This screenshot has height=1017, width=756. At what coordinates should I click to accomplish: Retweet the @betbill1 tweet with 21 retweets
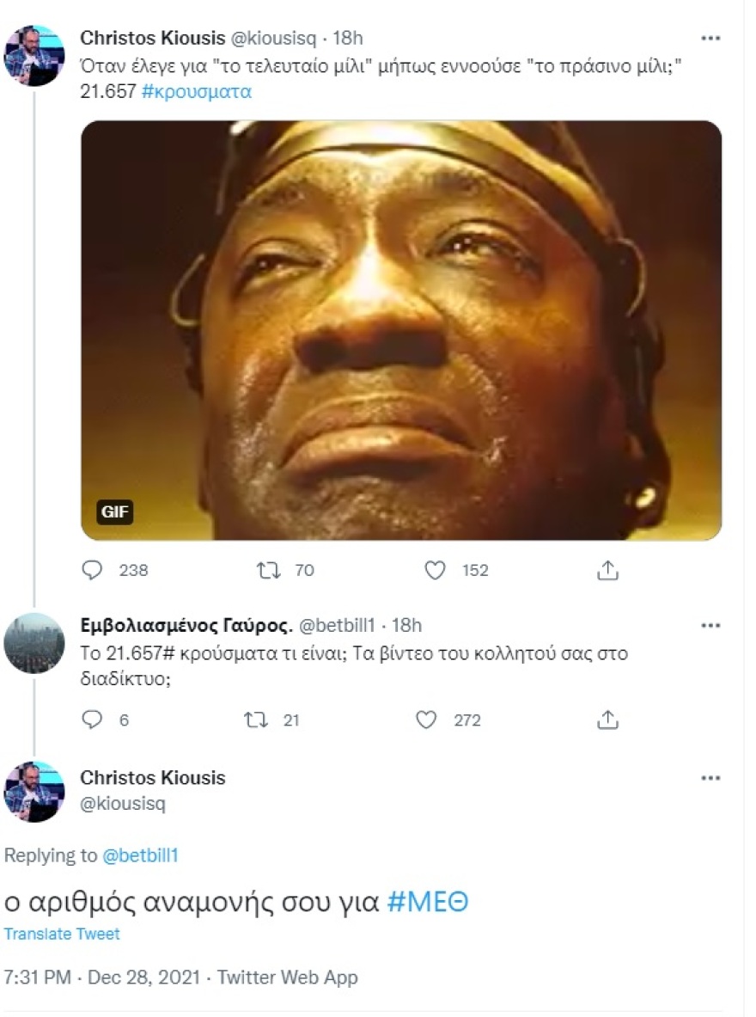click(x=256, y=720)
